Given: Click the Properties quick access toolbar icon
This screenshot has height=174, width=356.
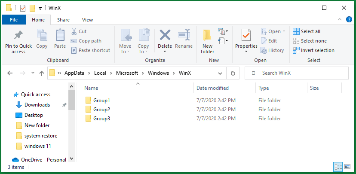Looking at the screenshot, I should tap(23, 9).
